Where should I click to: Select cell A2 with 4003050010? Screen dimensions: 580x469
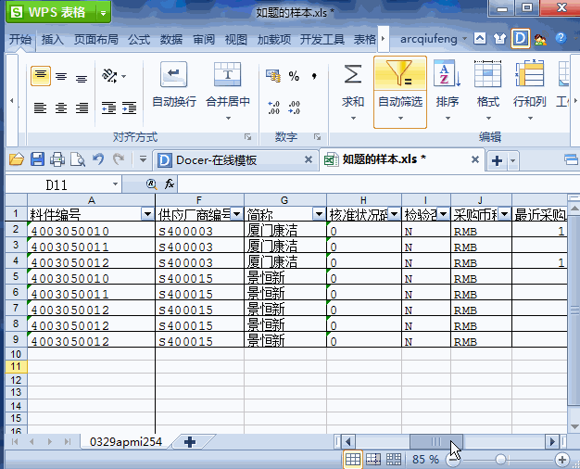92,231
